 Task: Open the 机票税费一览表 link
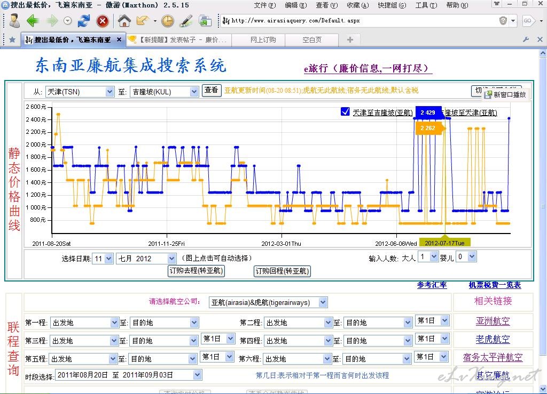495,285
